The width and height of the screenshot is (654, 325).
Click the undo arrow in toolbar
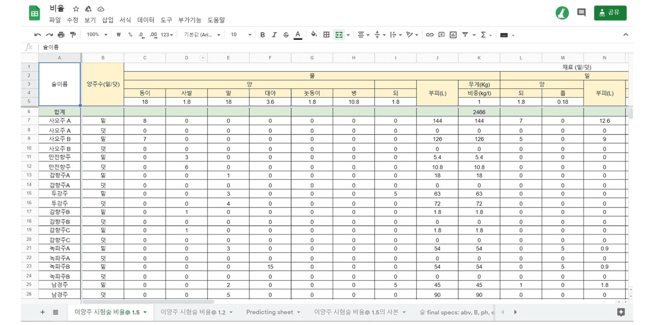click(x=37, y=35)
